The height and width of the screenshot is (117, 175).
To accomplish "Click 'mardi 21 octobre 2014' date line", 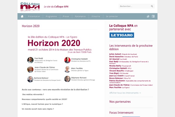I will [x=60, y=50].
